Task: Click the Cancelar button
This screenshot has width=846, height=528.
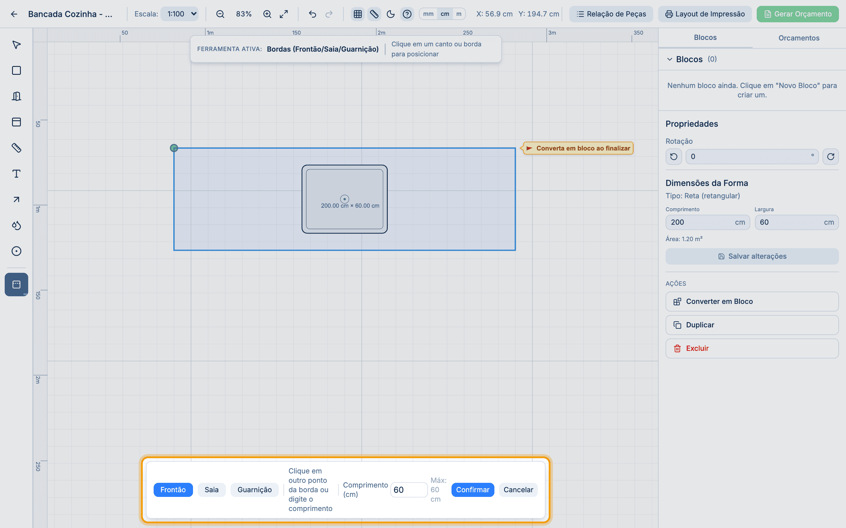Action: click(518, 490)
